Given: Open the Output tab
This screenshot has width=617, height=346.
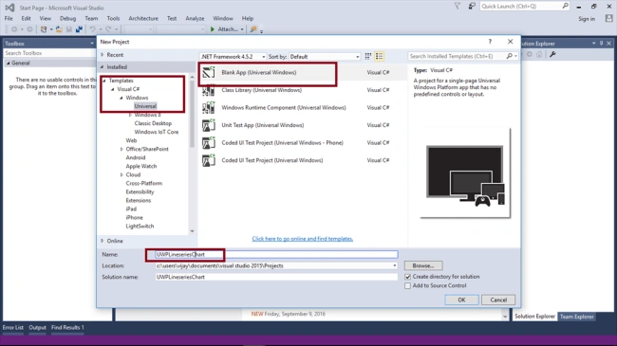Looking at the screenshot, I should coord(37,328).
